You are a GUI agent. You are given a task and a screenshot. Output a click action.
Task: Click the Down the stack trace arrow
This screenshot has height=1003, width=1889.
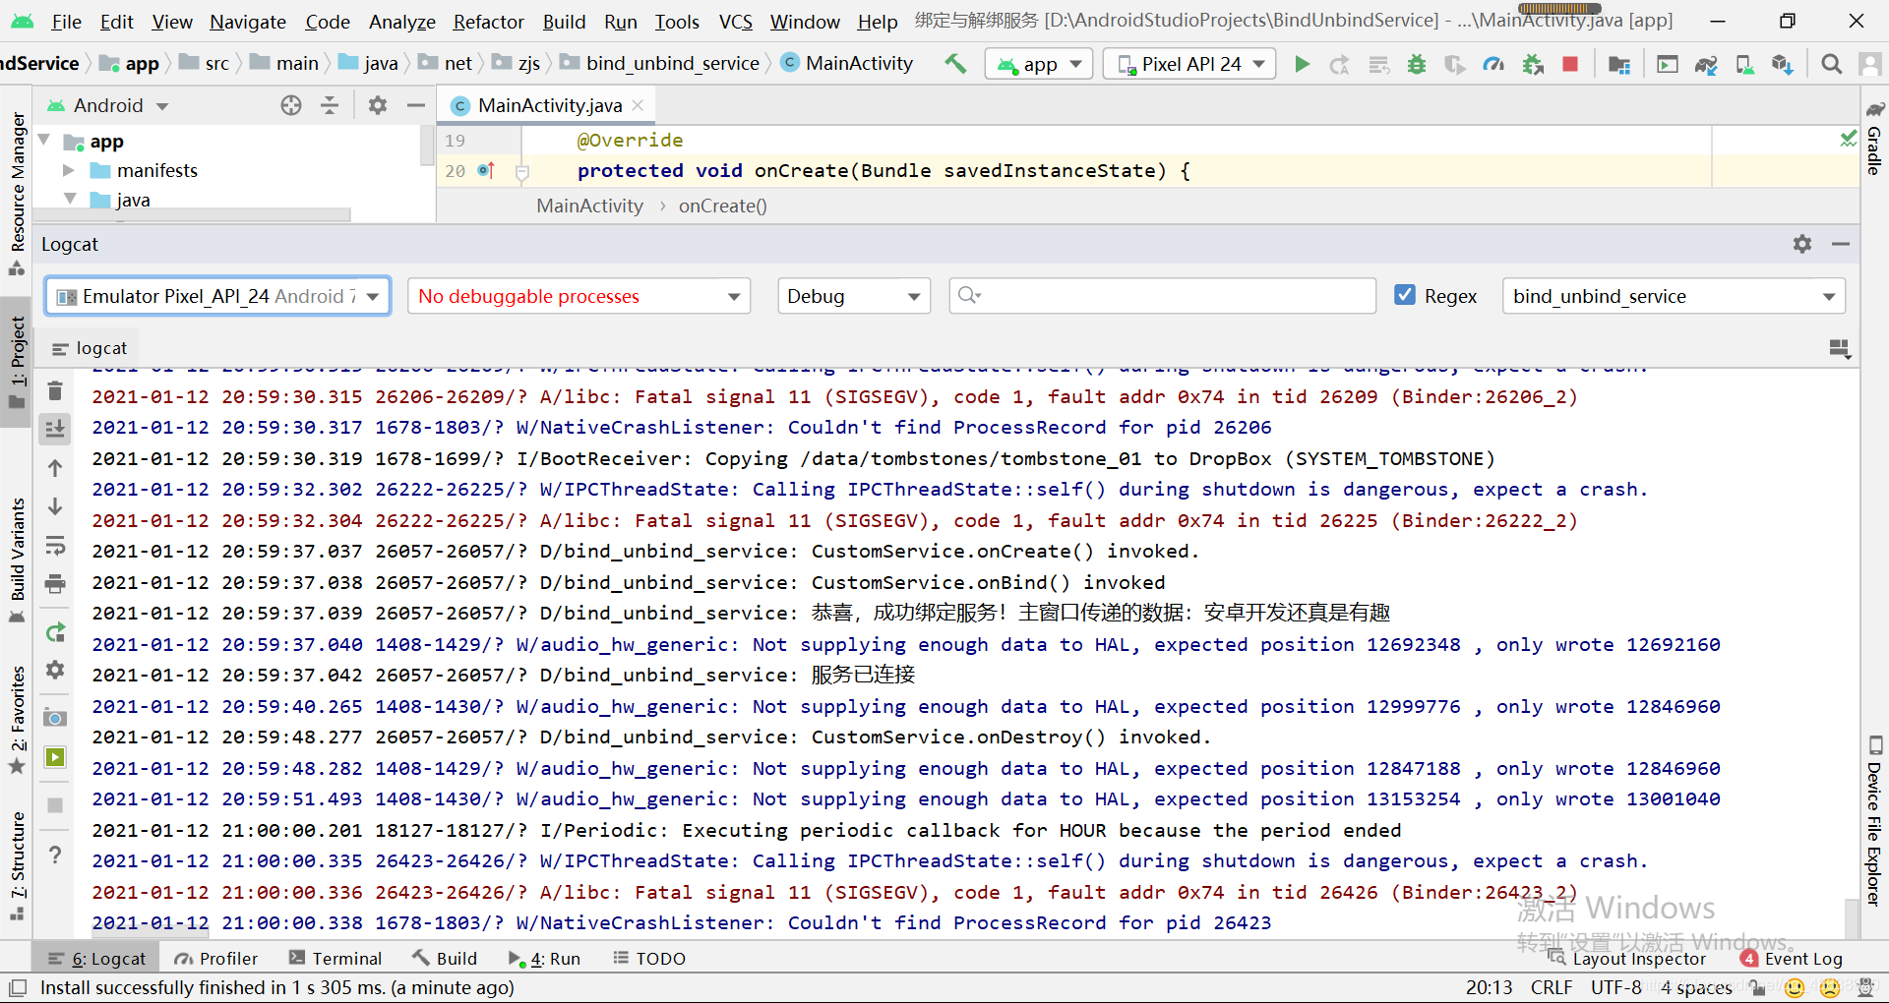55,506
